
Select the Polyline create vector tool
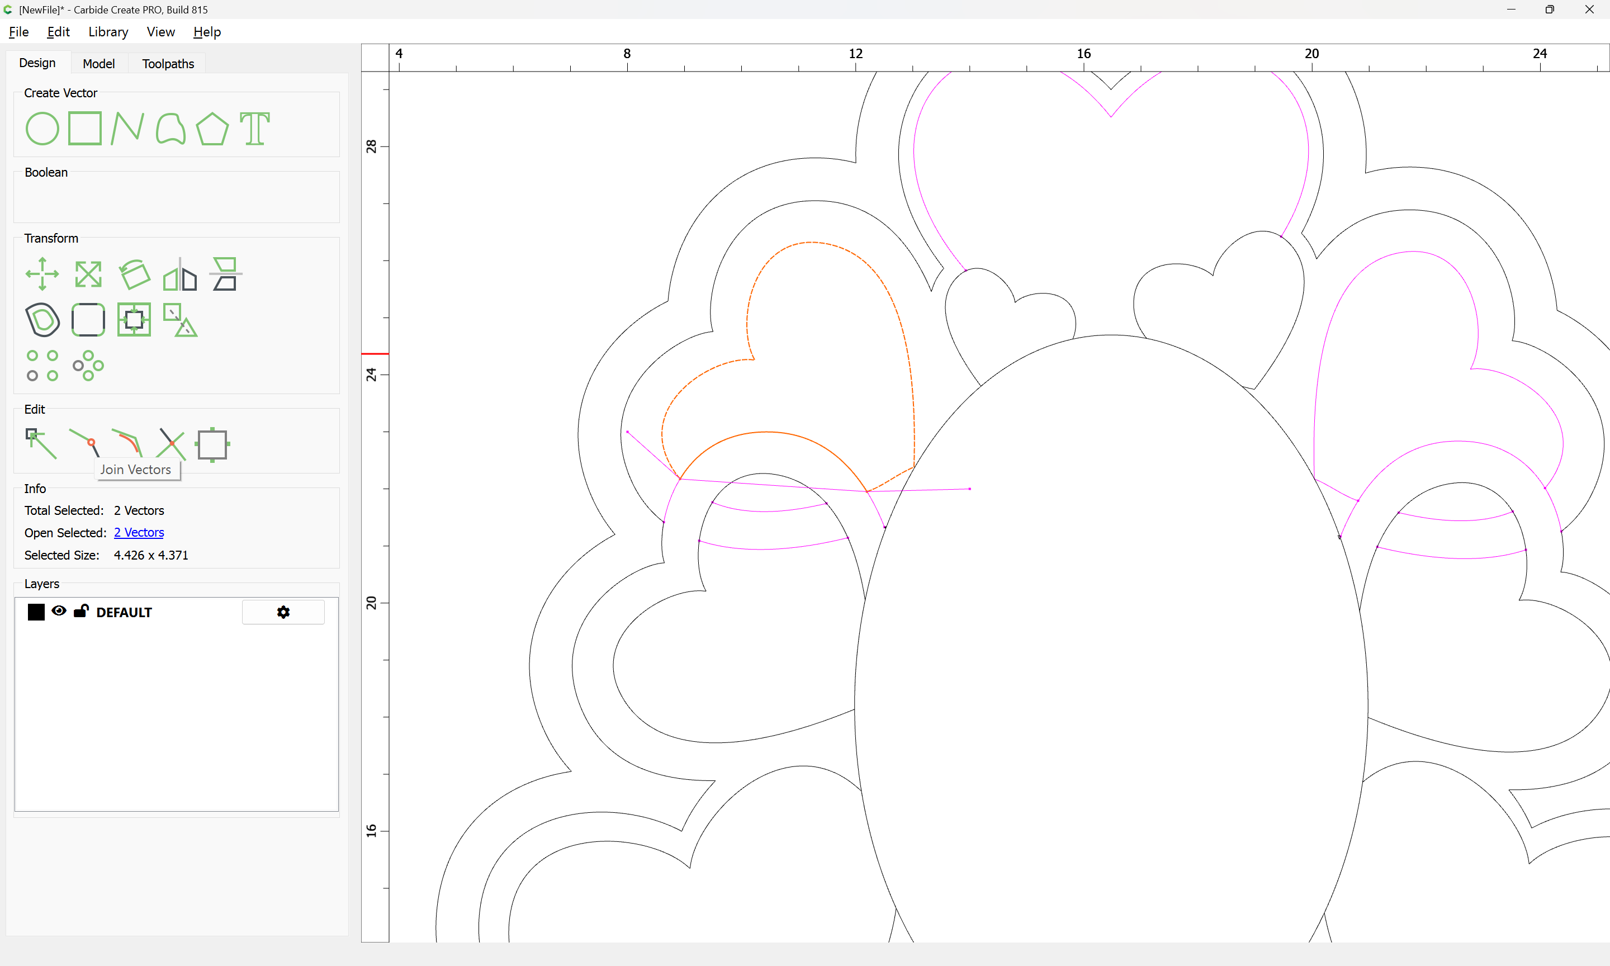127,128
